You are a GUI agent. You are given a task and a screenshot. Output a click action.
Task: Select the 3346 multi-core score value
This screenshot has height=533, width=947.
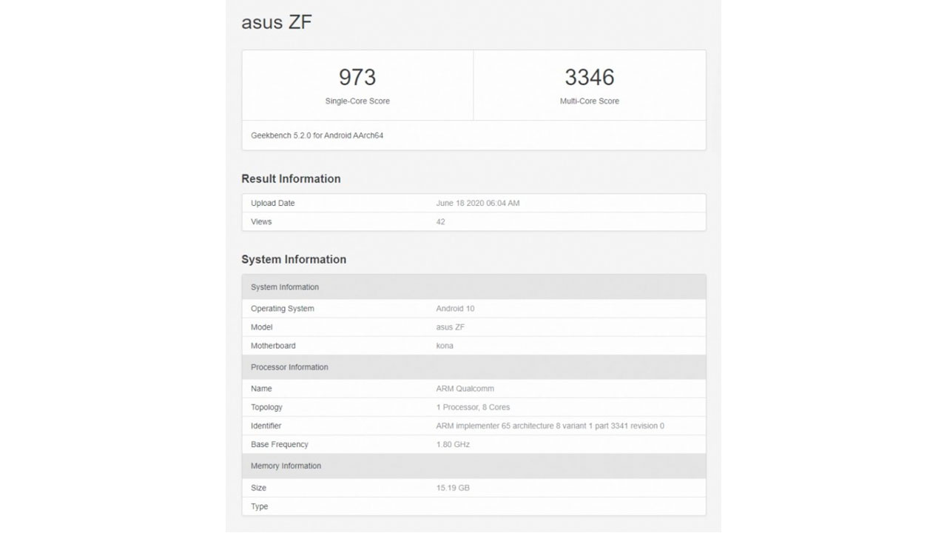point(590,77)
